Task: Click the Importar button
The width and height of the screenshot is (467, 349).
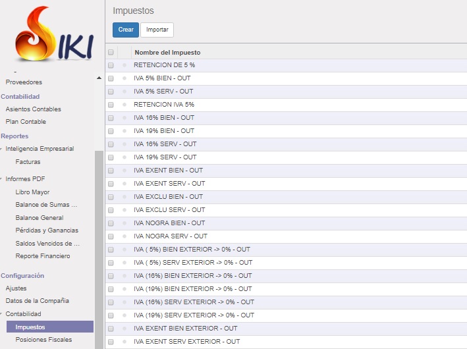Action: tap(157, 30)
